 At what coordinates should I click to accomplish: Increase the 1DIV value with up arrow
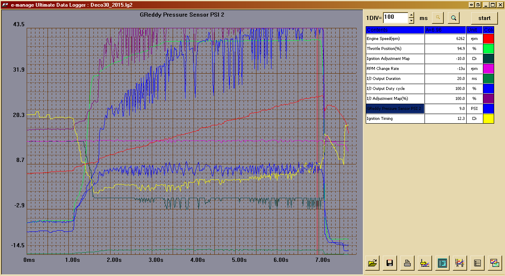coord(412,15)
